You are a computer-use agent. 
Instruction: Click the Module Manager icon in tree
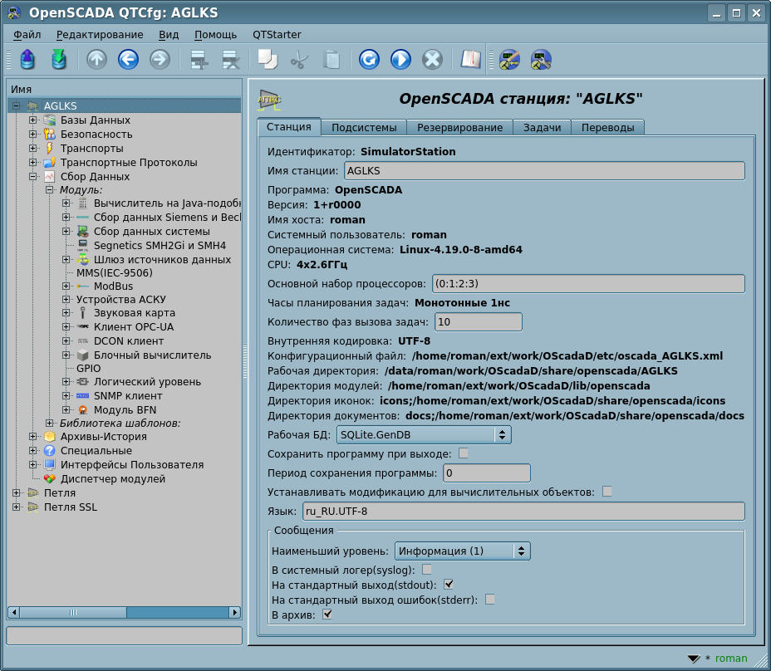pyautogui.click(x=49, y=479)
